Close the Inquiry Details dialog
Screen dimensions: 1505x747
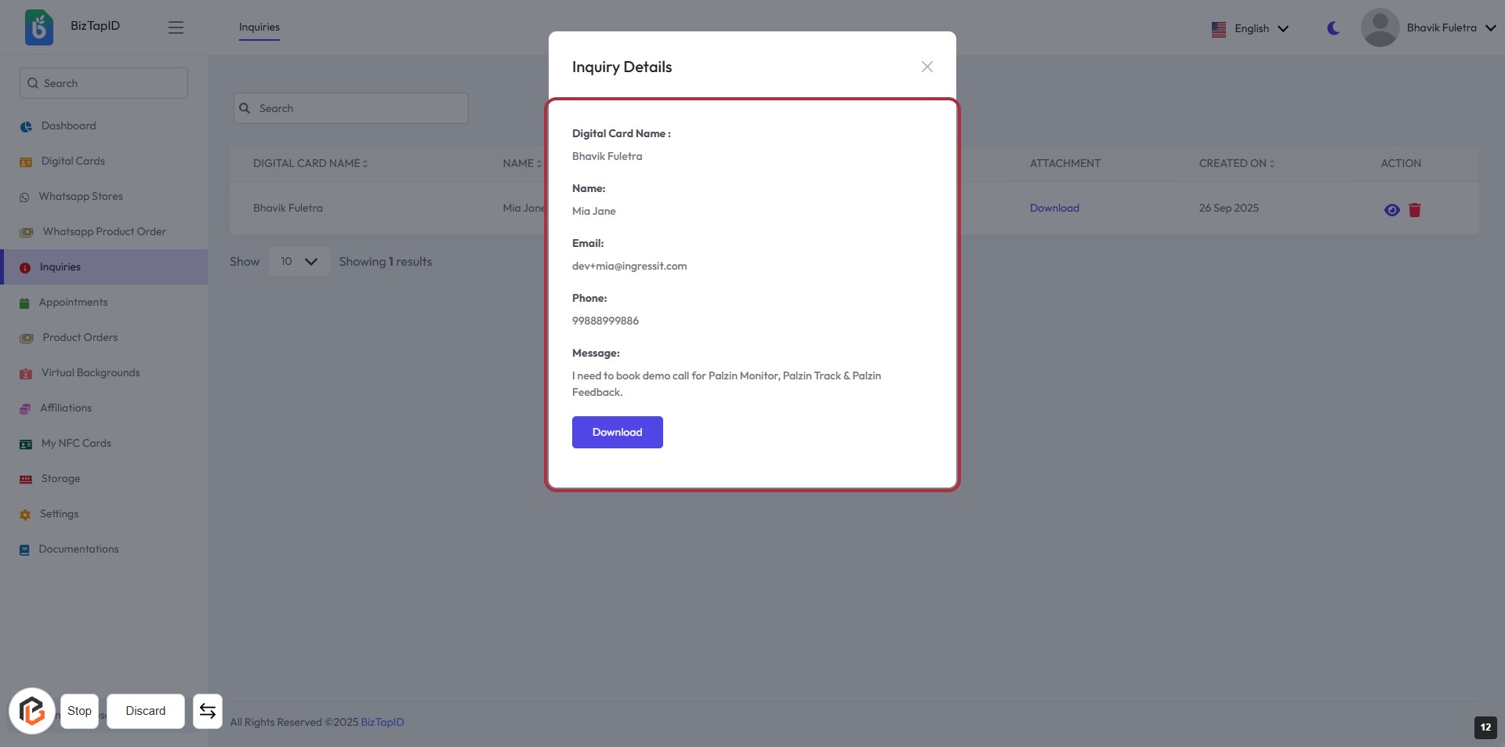pyautogui.click(x=927, y=67)
